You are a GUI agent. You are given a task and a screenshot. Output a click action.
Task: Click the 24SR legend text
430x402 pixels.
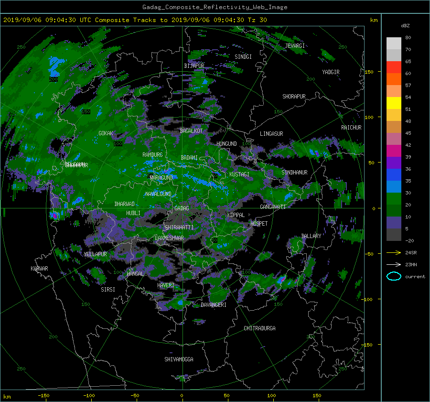[x=411, y=253]
